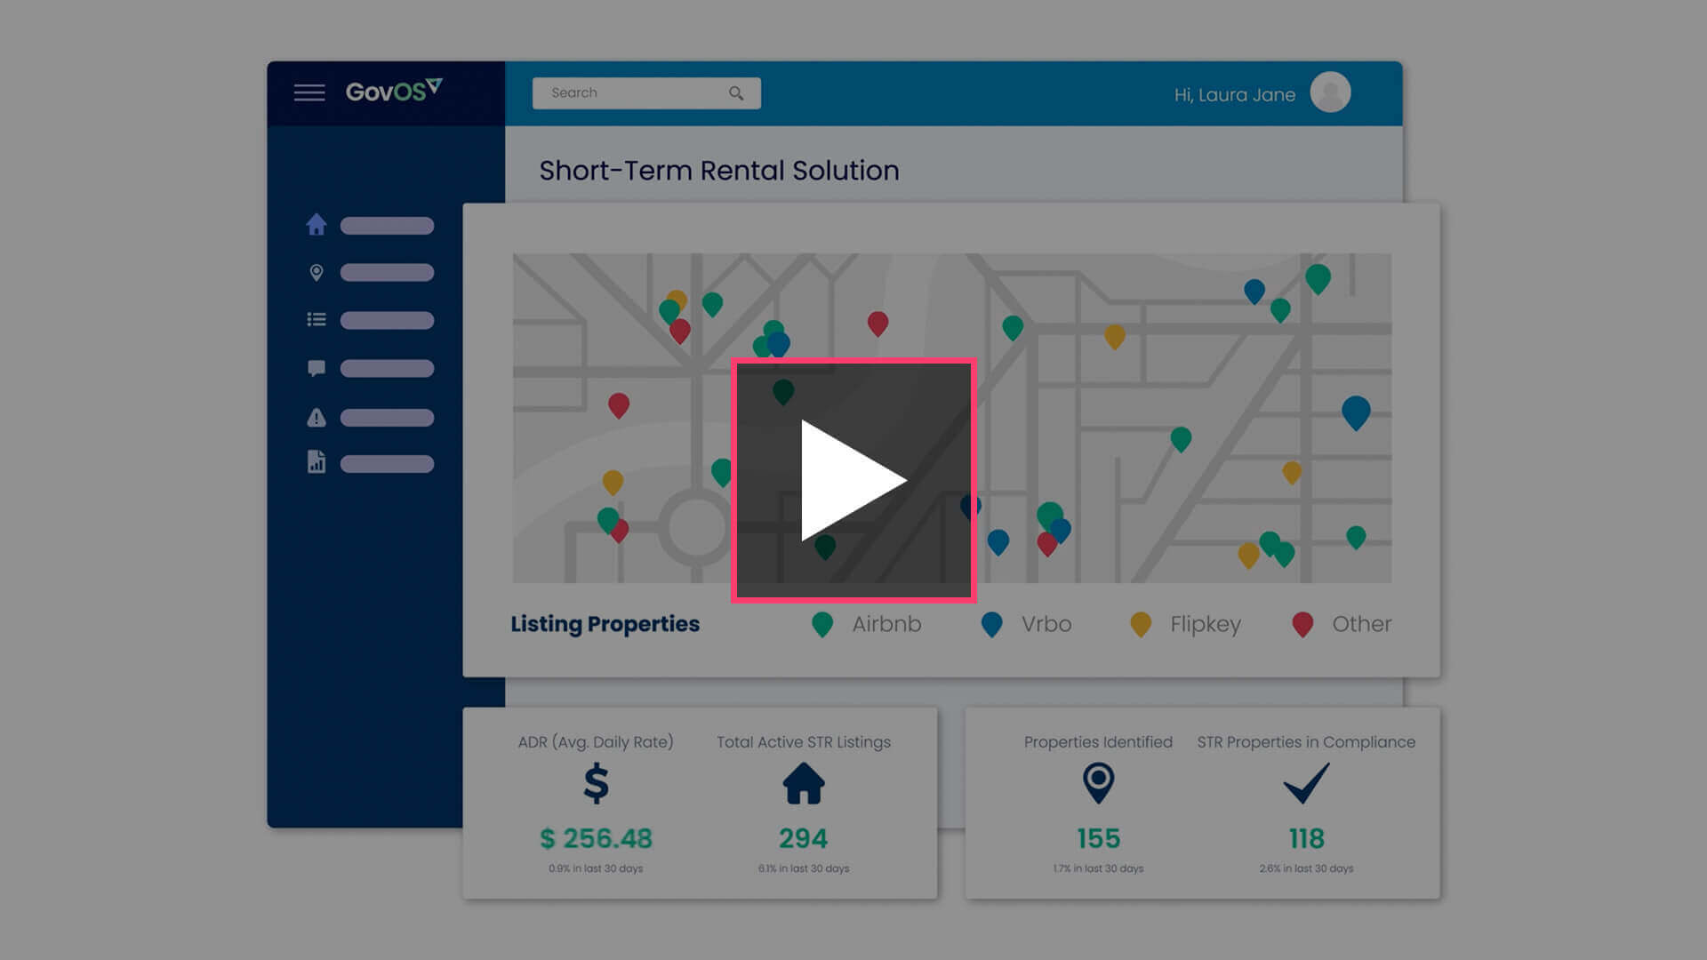Select the map pin sidebar icon

coord(317,272)
